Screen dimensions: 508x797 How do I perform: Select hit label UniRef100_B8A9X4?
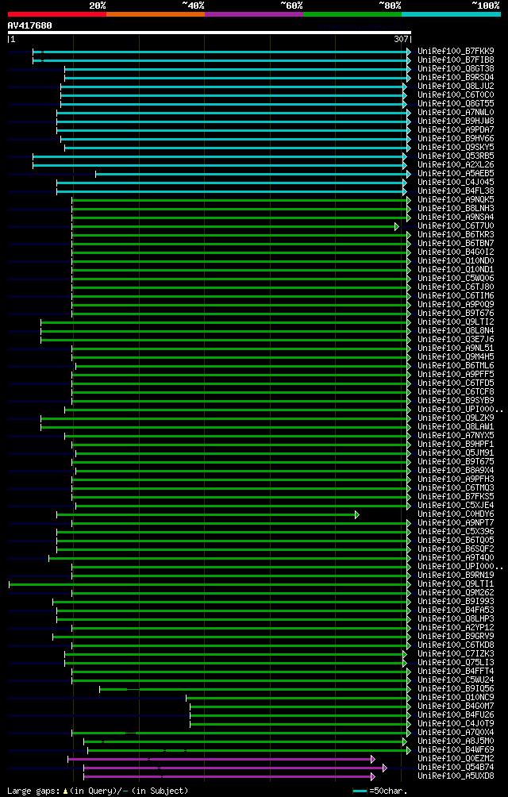pos(456,471)
